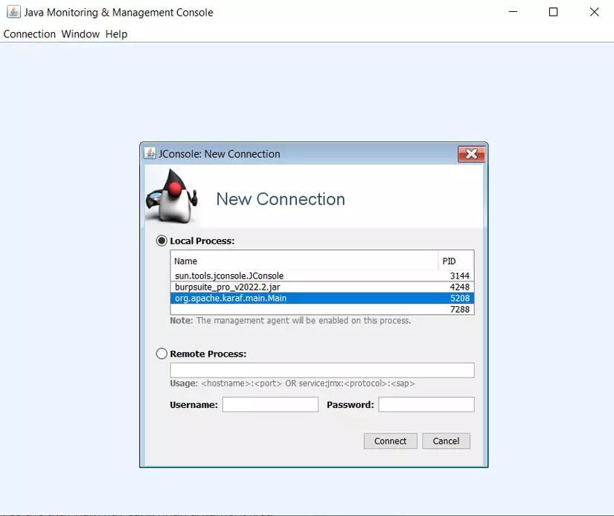
Task: Select the org.apache.karaf.main.Main process row
Action: pyautogui.click(x=322, y=298)
